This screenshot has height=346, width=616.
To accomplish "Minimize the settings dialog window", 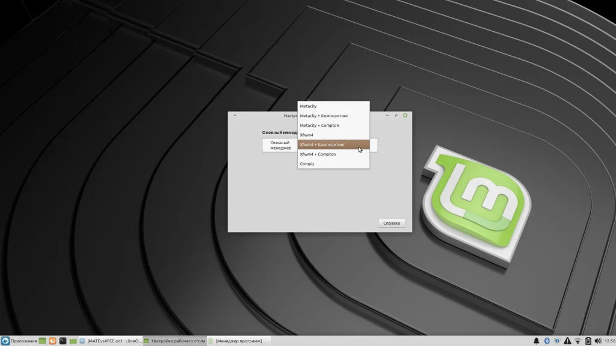I will 387,115.
